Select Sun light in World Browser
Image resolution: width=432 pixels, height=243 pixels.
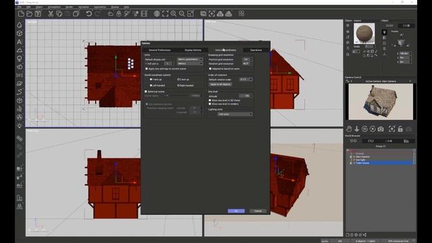[360, 160]
